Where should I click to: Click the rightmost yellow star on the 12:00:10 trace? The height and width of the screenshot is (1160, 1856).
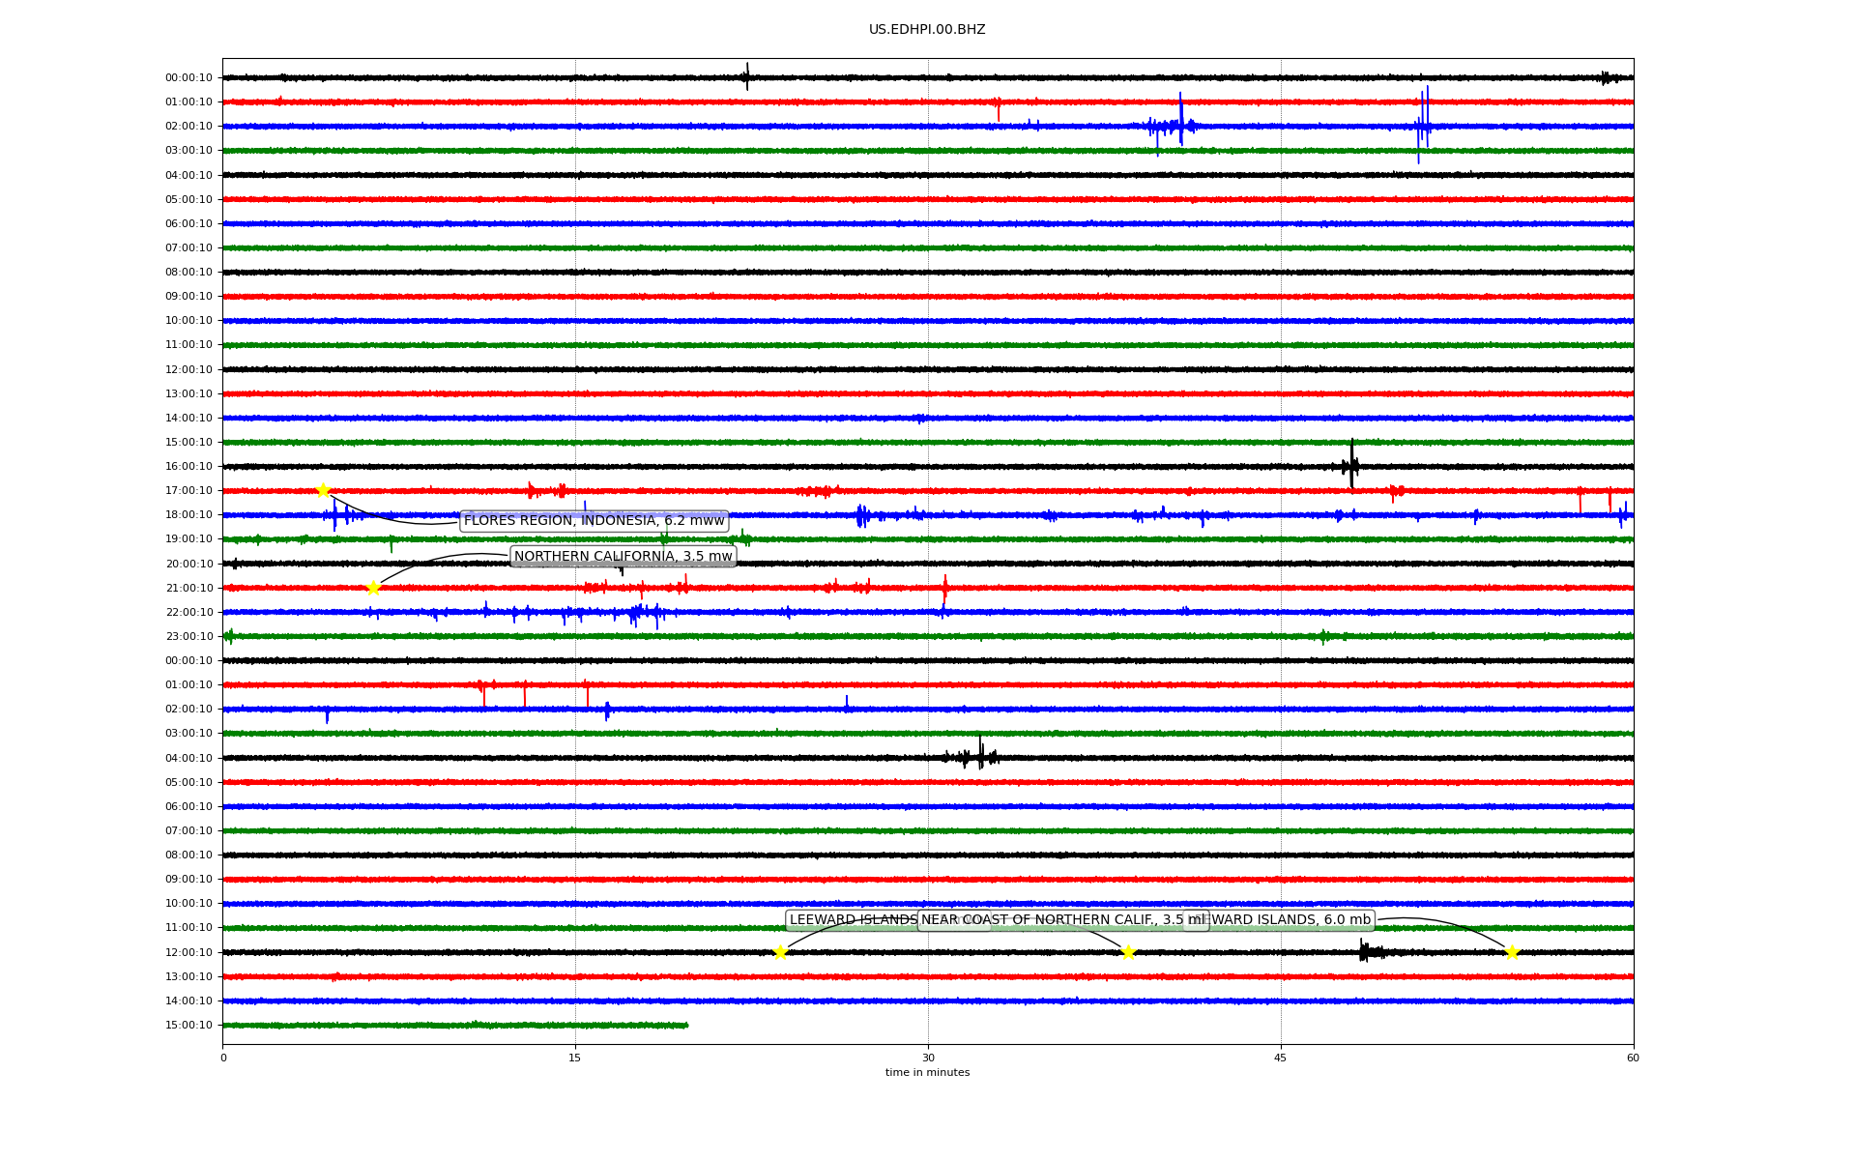point(1512,952)
